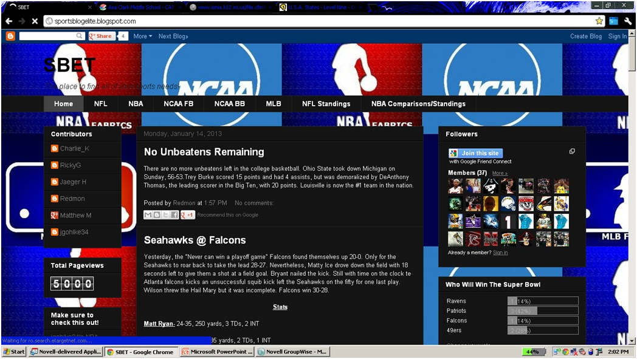Click the browser forward arrow
The image size is (637, 359).
click(21, 21)
